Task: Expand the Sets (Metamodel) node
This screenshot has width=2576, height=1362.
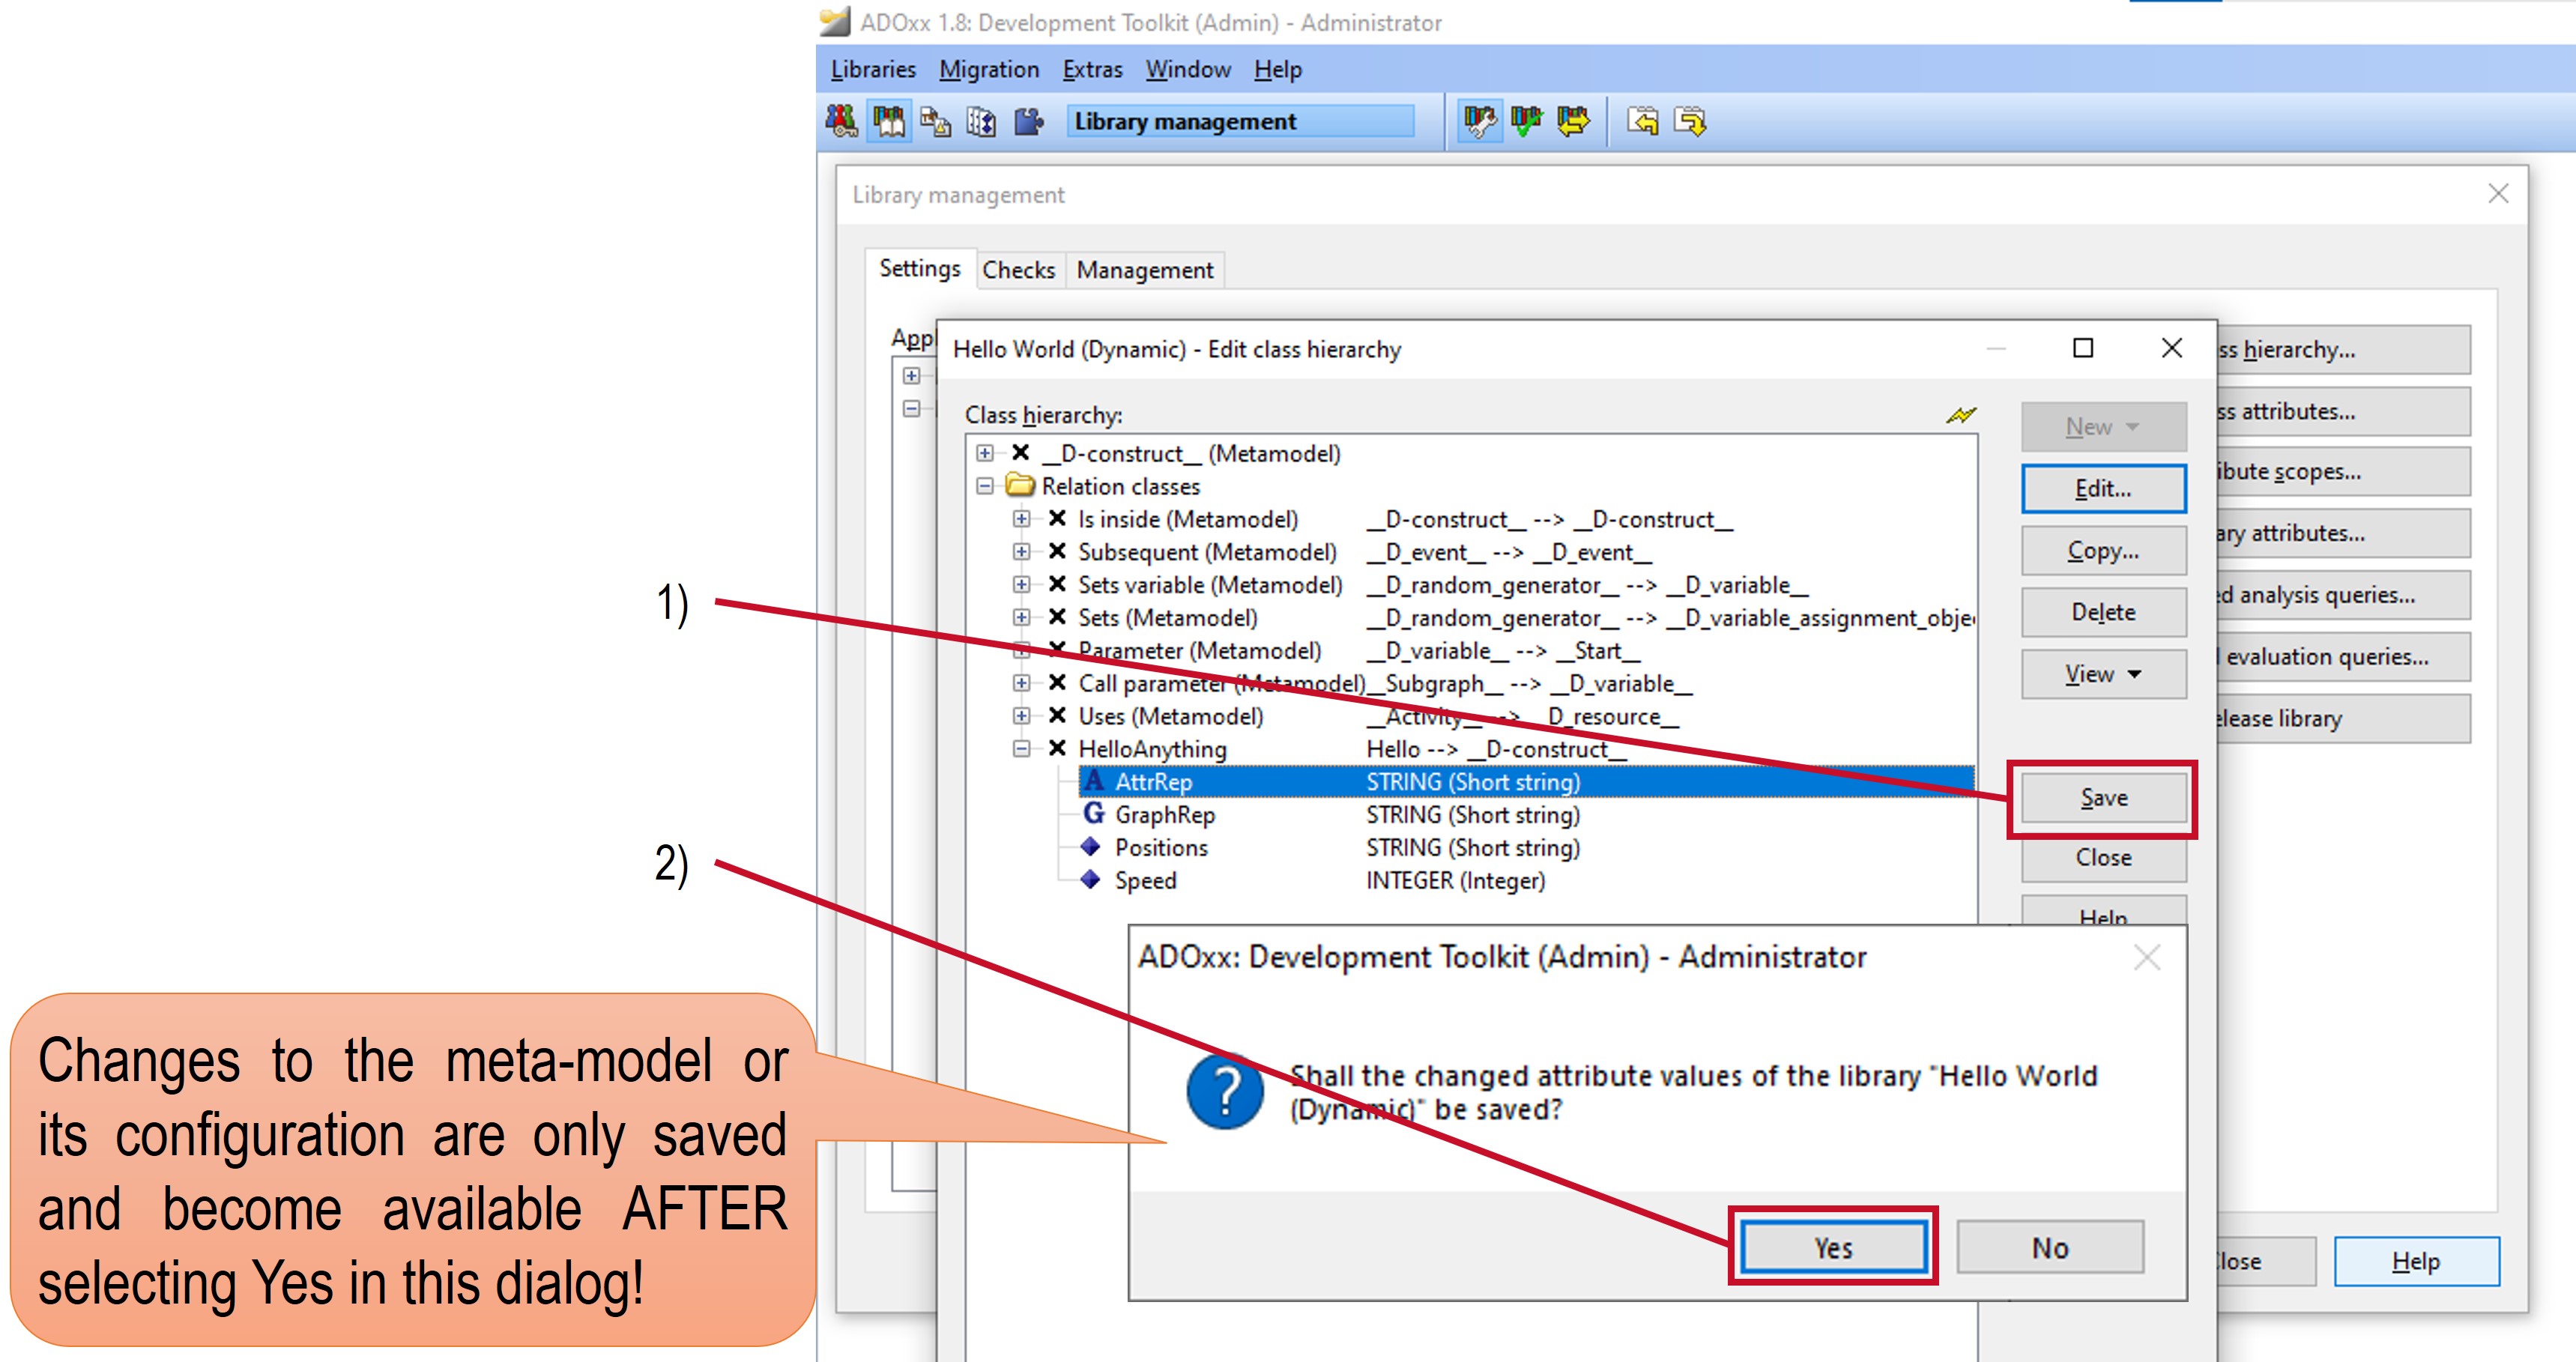Action: tap(1021, 618)
